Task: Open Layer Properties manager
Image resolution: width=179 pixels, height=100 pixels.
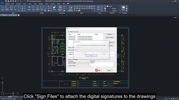Action: (70, 8)
